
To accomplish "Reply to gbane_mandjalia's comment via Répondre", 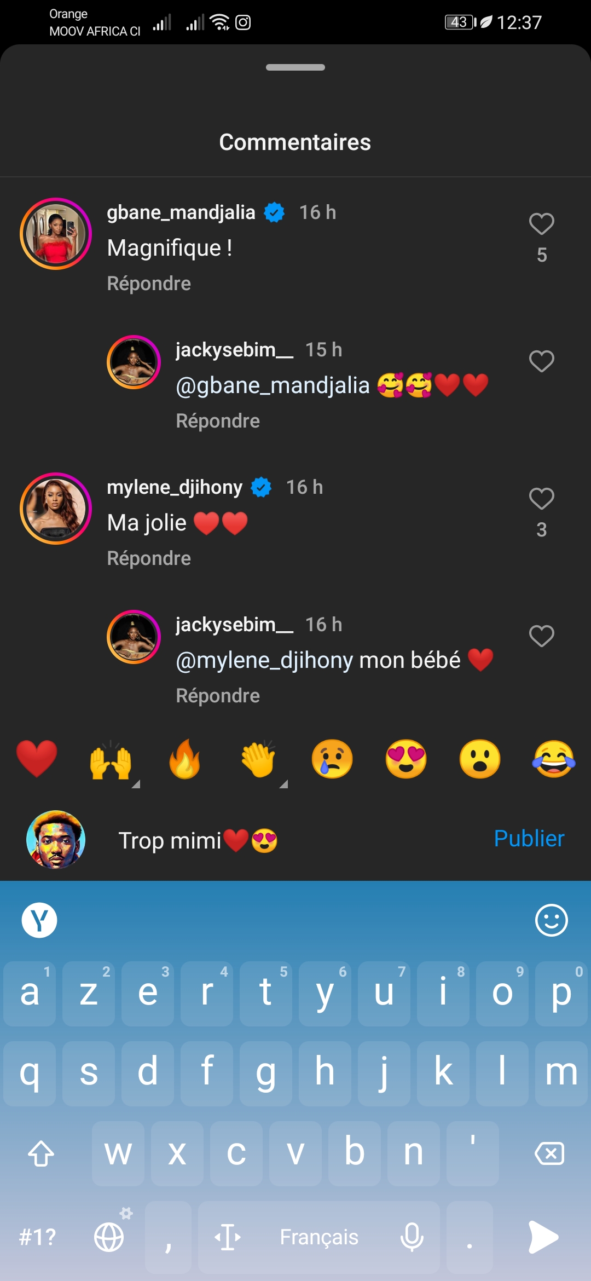I will point(149,284).
